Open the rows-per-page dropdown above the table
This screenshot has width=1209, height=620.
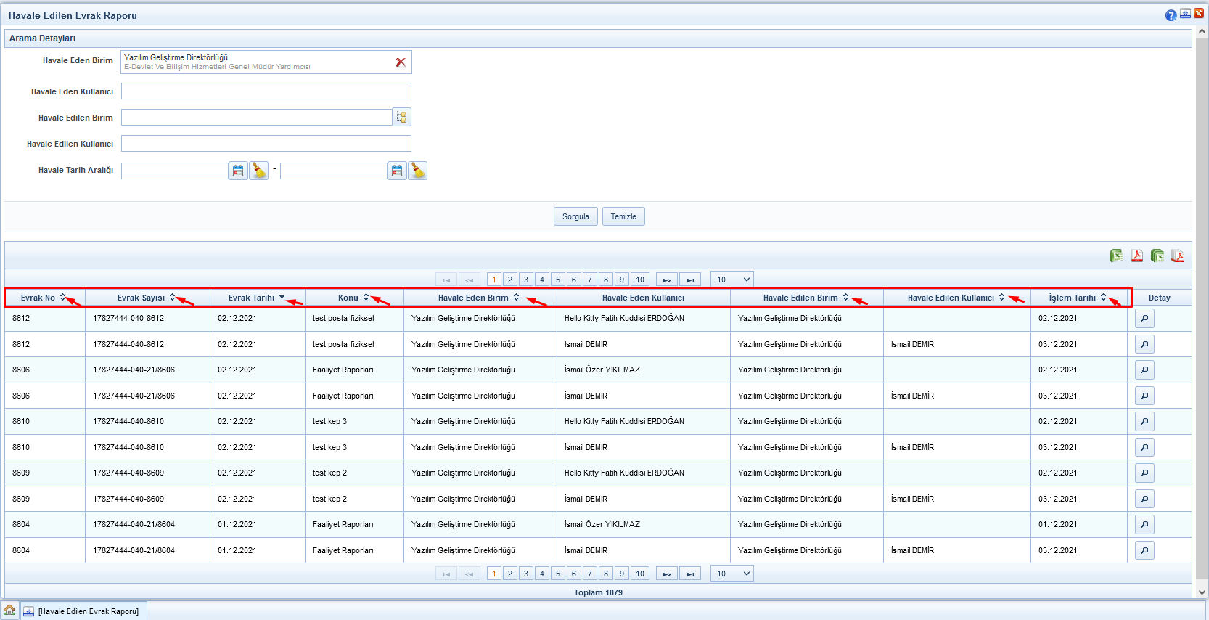click(731, 280)
